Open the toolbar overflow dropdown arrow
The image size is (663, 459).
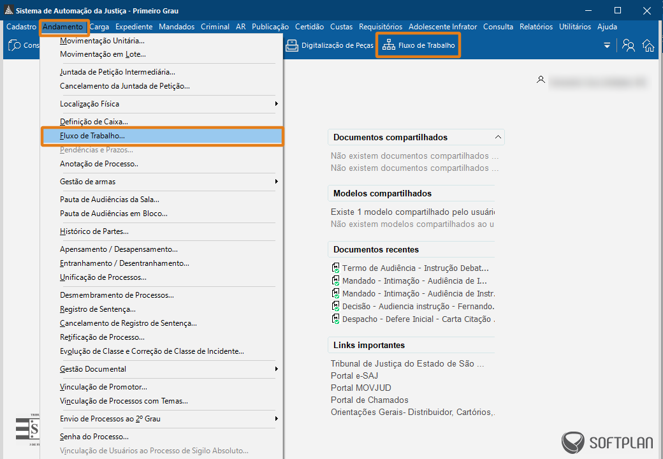pos(607,45)
